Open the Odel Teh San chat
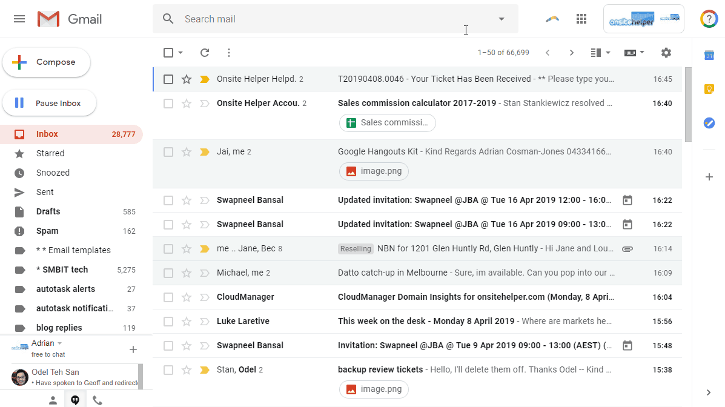 (70, 377)
